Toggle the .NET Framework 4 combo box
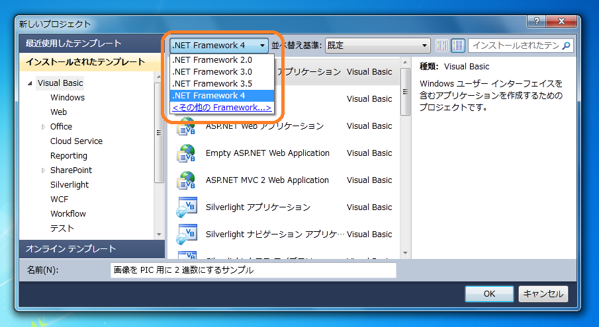599x327 pixels. (x=219, y=46)
